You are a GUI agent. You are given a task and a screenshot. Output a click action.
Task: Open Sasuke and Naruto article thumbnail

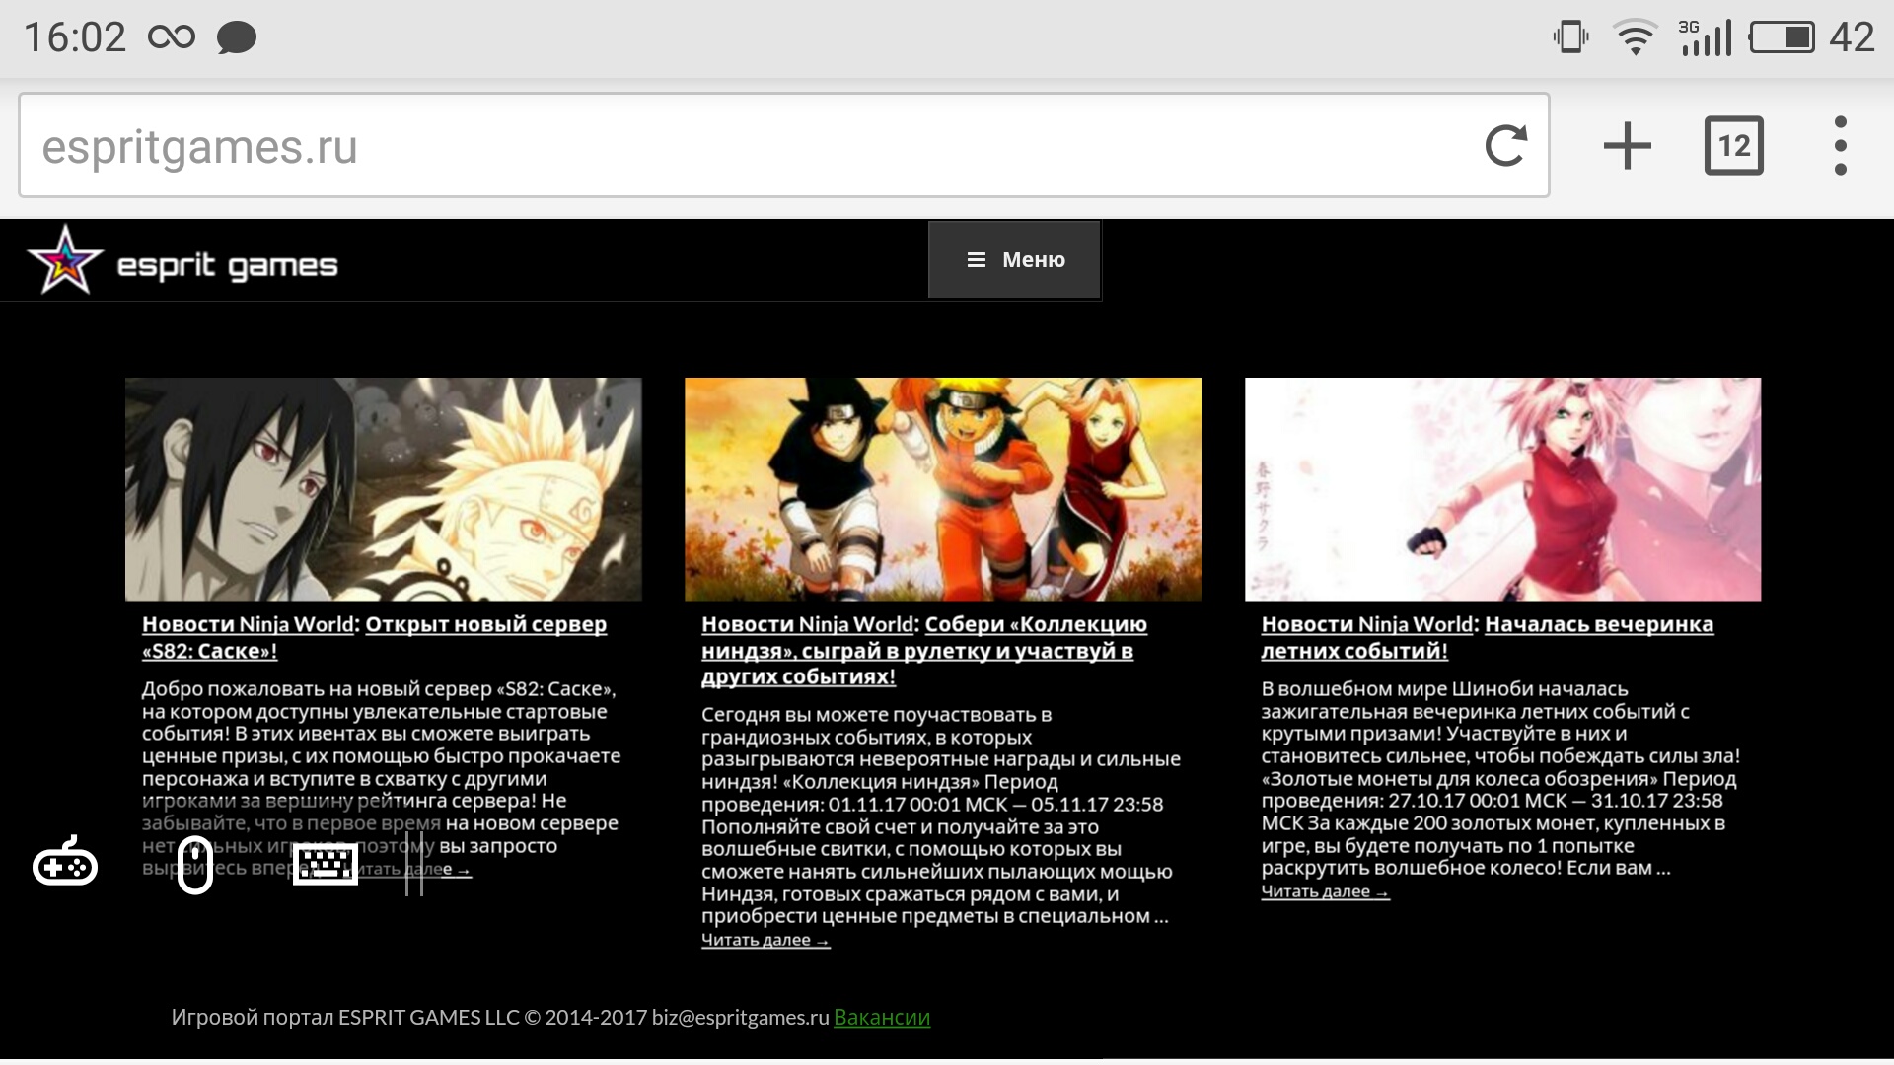click(383, 489)
